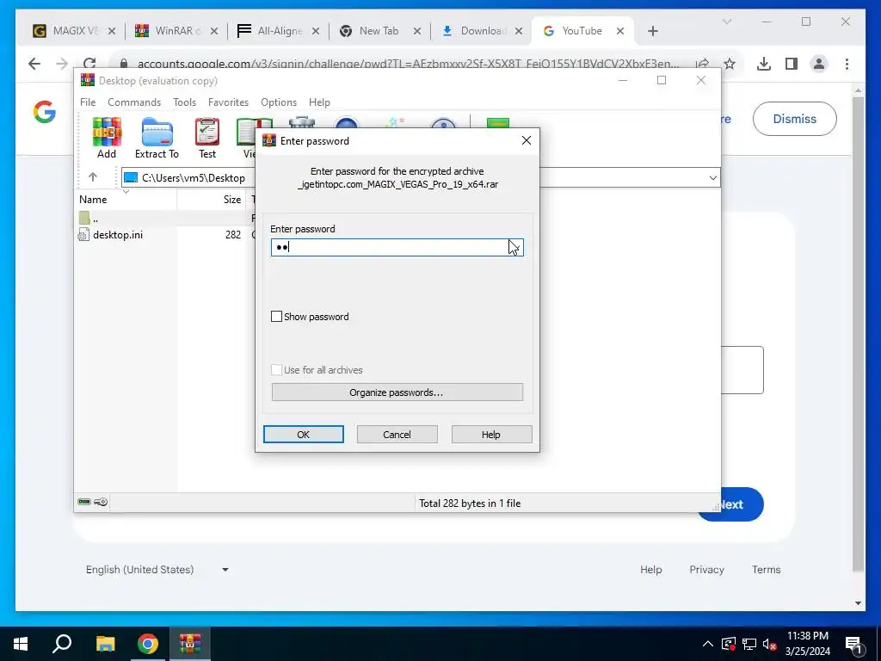Click Cancel in the Enter password dialog
This screenshot has width=881, height=661.
click(x=397, y=435)
